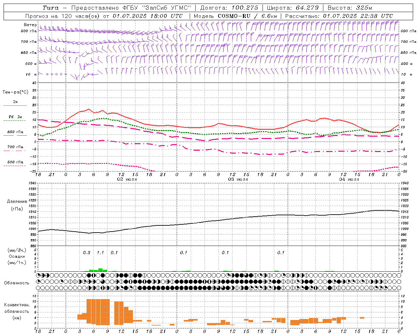Click the "03 июля" date label
Screen dimensions: 418x334
[x=238, y=179]
